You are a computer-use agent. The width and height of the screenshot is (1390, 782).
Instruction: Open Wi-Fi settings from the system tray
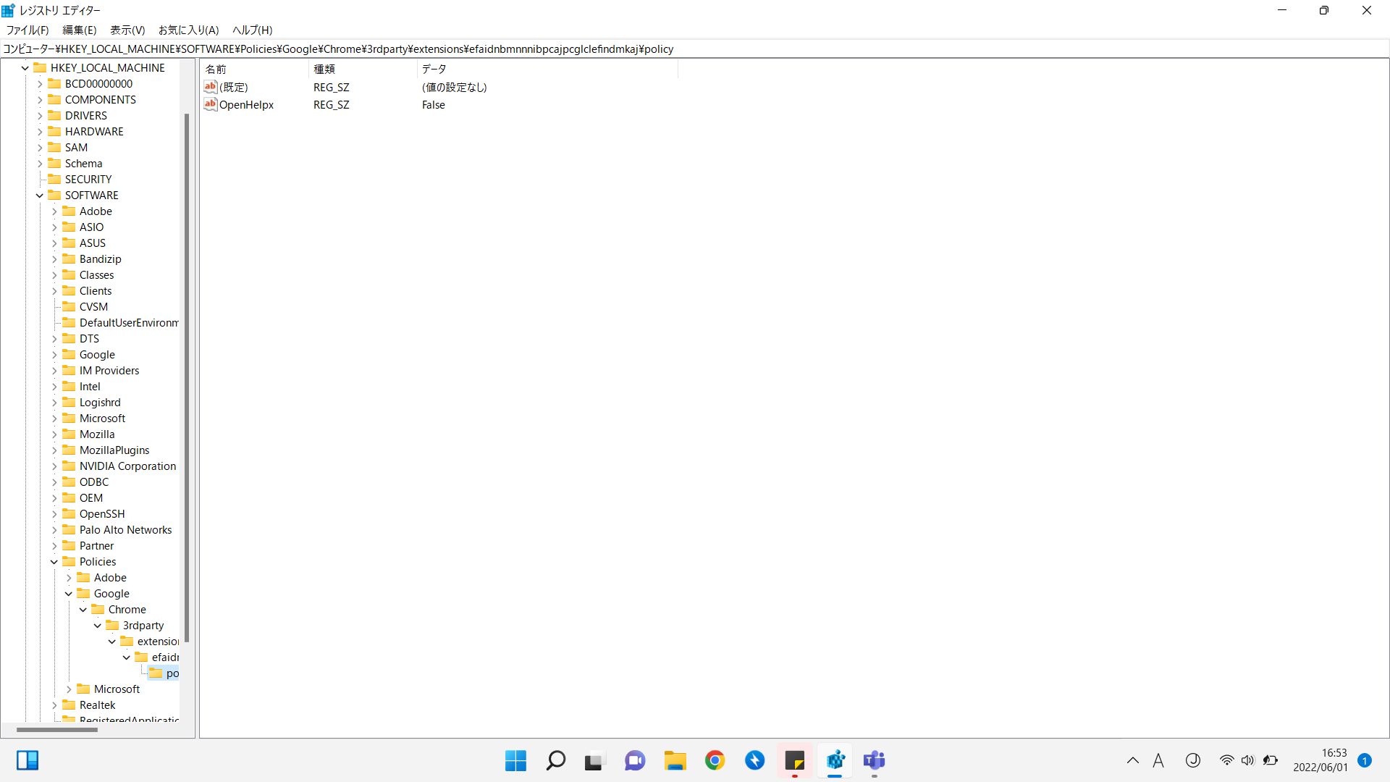tap(1226, 760)
